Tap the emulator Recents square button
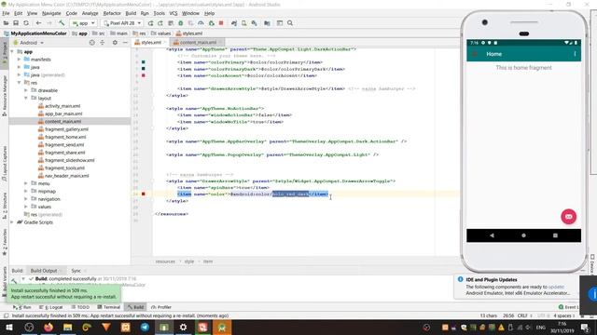This screenshot has width=597, height=335. coord(555,235)
